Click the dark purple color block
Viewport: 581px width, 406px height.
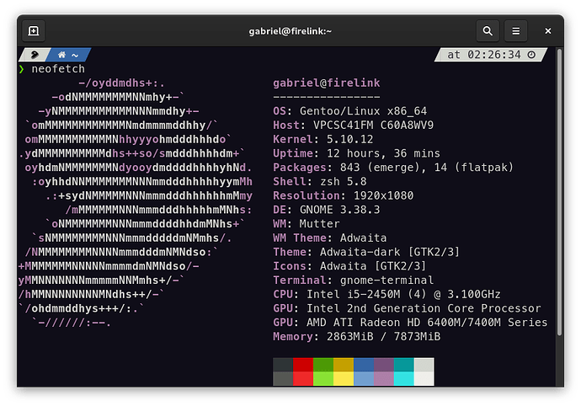383,365
